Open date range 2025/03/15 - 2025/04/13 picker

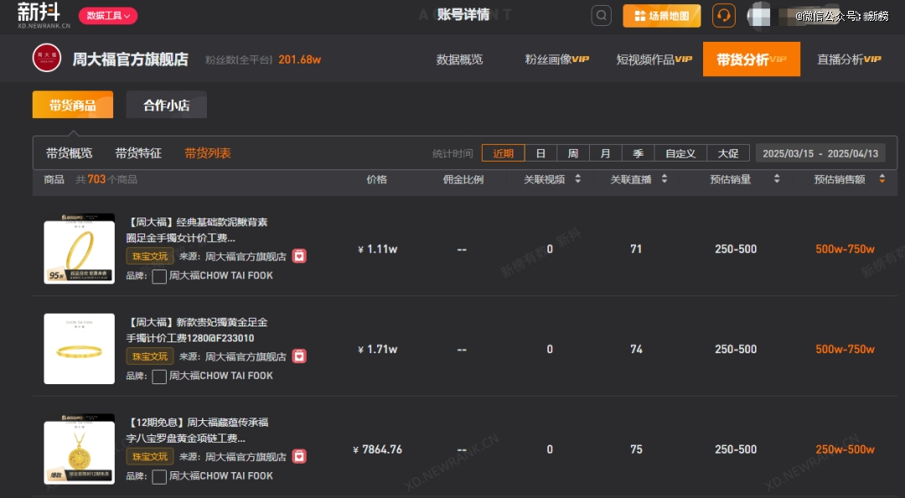pos(820,153)
